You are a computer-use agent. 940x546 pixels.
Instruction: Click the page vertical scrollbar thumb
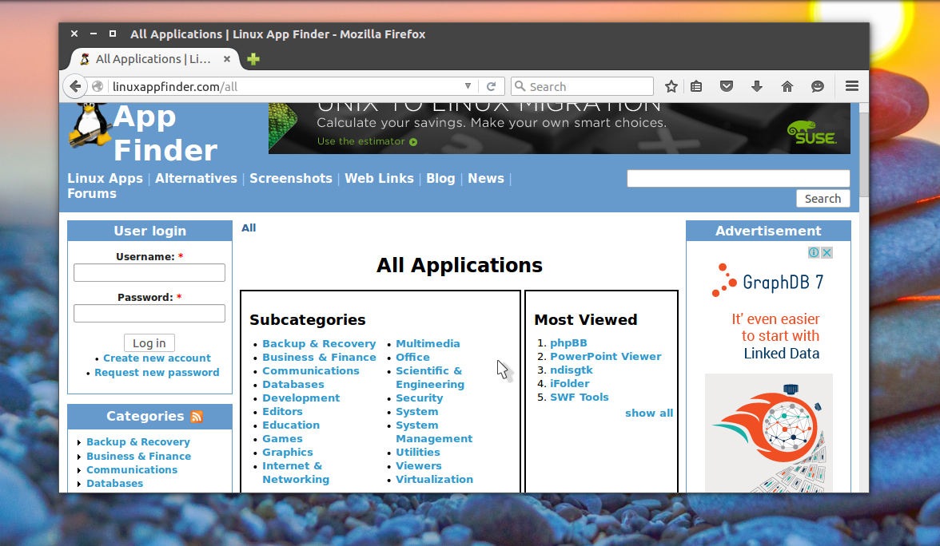point(864,155)
